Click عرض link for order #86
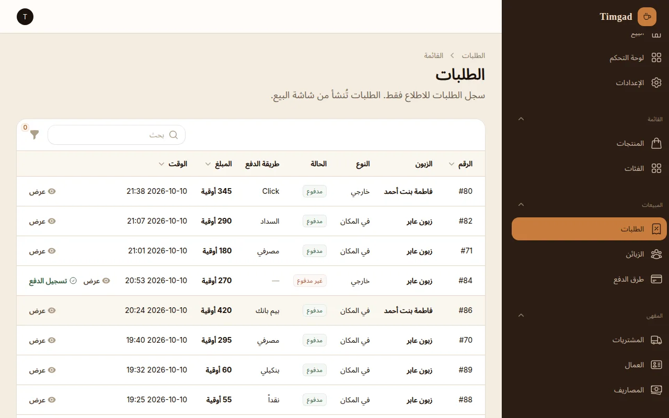 coord(42,310)
